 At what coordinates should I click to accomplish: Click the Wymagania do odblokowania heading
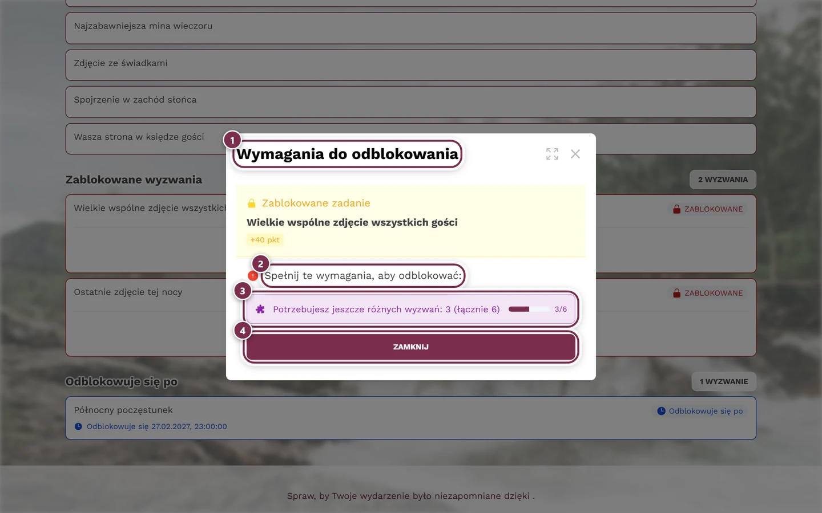(348, 154)
